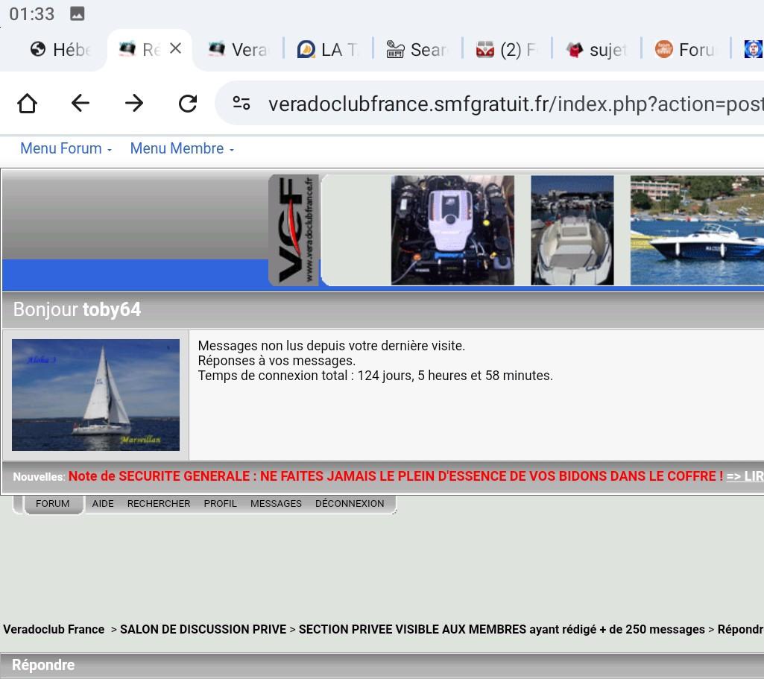Switch to the '(2) F' tab
764x679 pixels.
click(507, 50)
